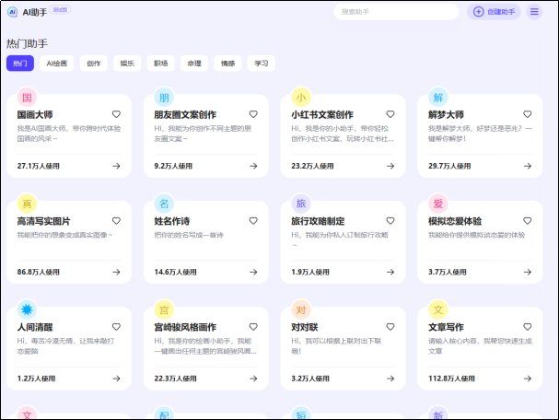
Task: Open 解梦大师 with its arrow icon
Action: 528,166
